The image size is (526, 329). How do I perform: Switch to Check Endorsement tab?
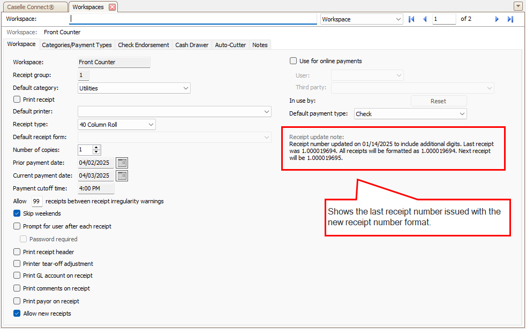tap(144, 45)
